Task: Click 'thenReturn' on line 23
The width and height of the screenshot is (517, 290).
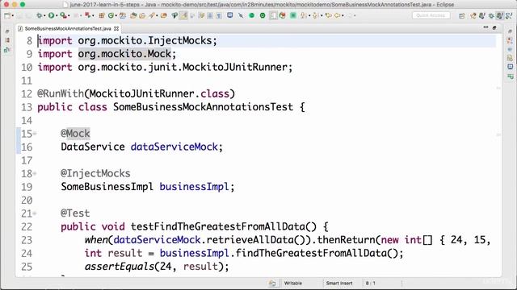Action: (347, 240)
